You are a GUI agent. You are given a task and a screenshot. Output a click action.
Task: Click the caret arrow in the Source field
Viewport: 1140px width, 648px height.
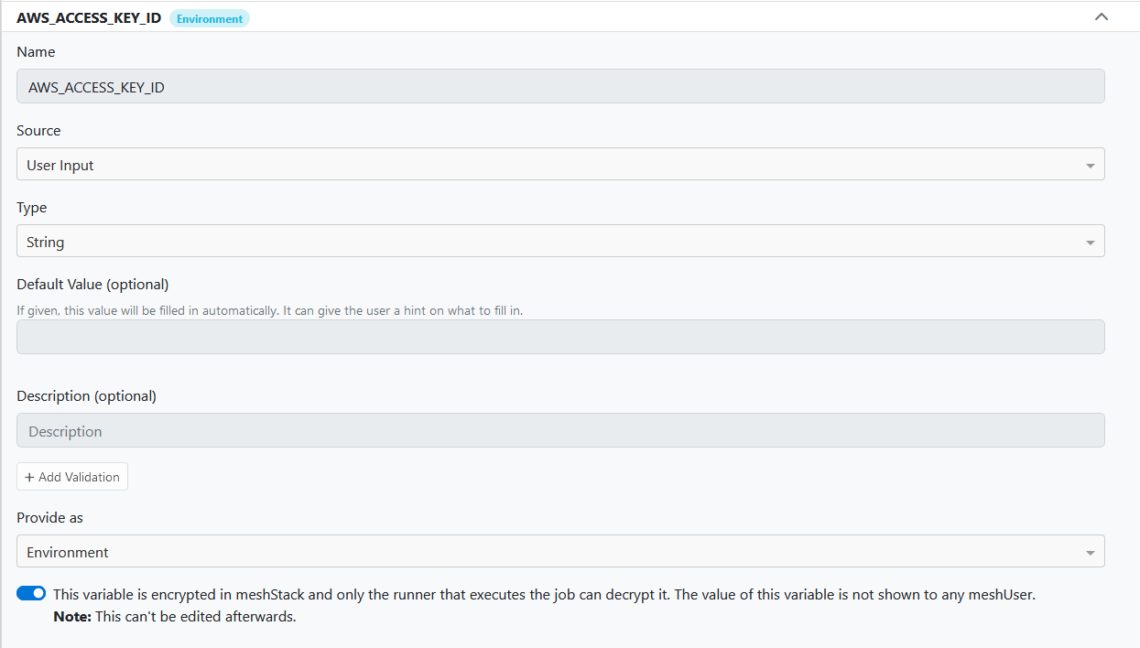(x=1090, y=166)
